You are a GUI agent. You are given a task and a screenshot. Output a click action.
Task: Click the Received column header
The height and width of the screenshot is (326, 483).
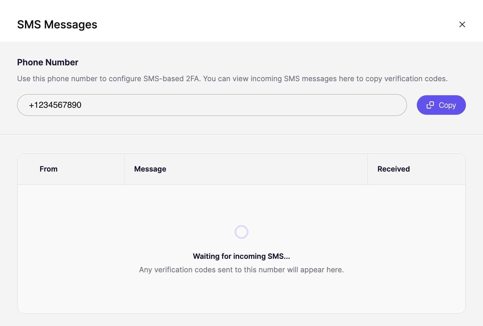coord(393,169)
